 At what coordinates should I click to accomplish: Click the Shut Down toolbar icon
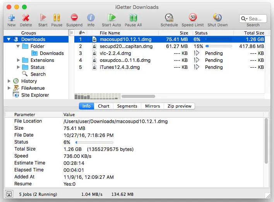(217, 18)
